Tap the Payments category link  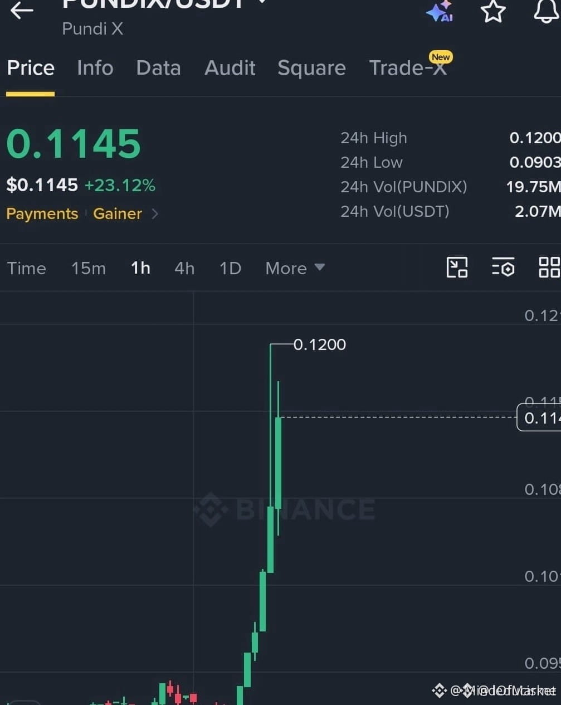click(x=42, y=213)
